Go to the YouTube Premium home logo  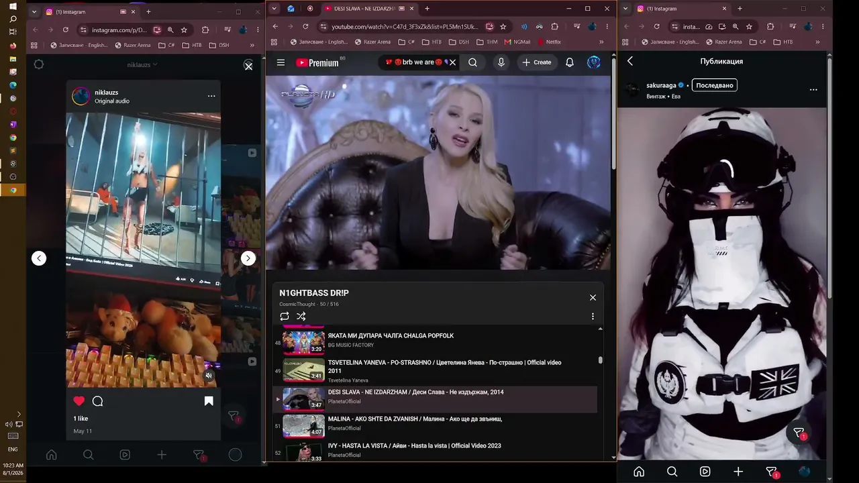point(317,62)
